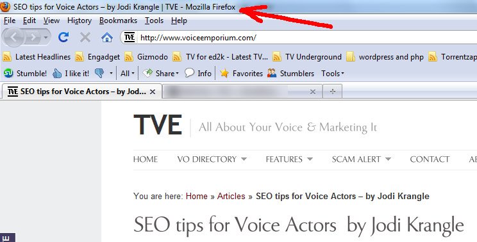Image resolution: width=477 pixels, height=242 pixels.
Task: Click the thumbs-down dislike icon
Action: (99, 73)
